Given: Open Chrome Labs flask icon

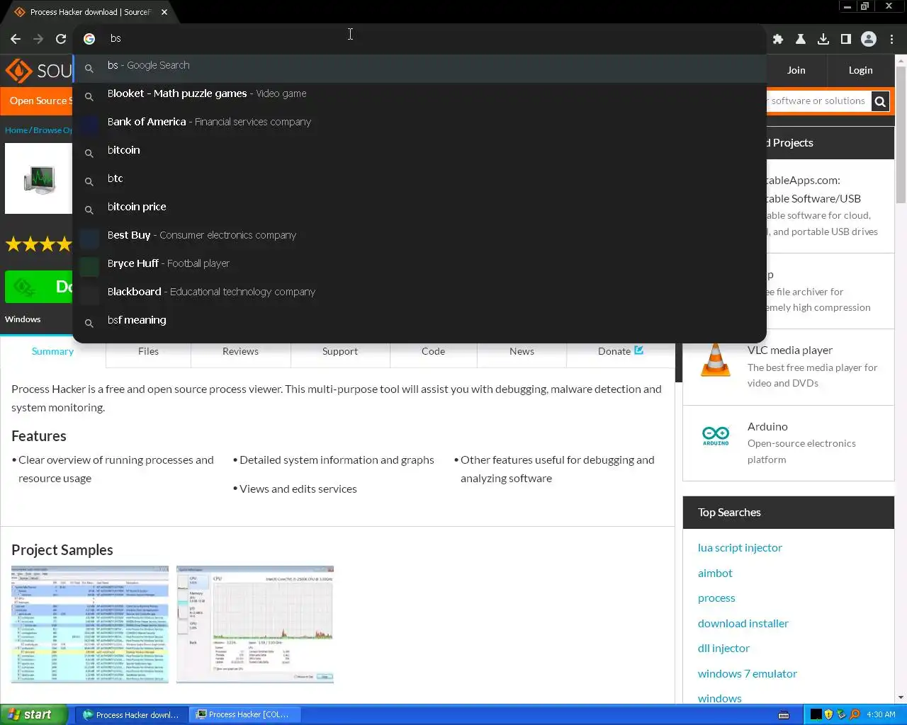Looking at the screenshot, I should tap(801, 39).
